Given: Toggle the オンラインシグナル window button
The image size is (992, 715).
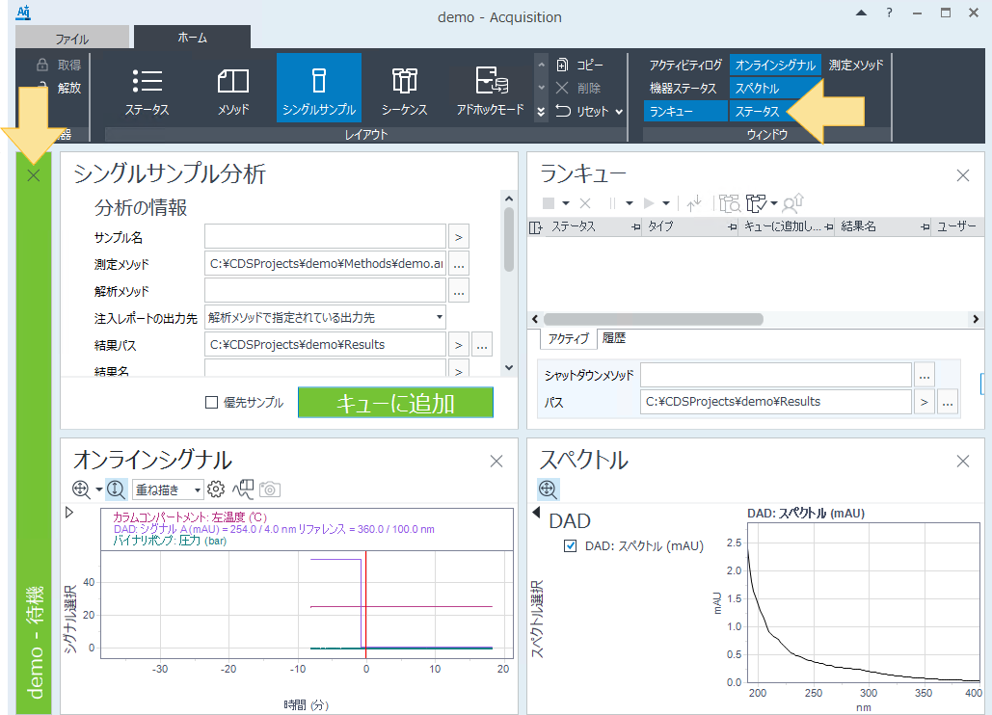Looking at the screenshot, I should point(775,66).
